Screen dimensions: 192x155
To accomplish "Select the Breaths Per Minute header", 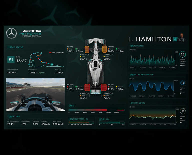I will tap(142, 75).
